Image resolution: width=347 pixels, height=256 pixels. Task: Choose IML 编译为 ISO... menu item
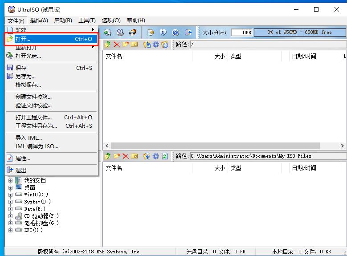pos(51,146)
